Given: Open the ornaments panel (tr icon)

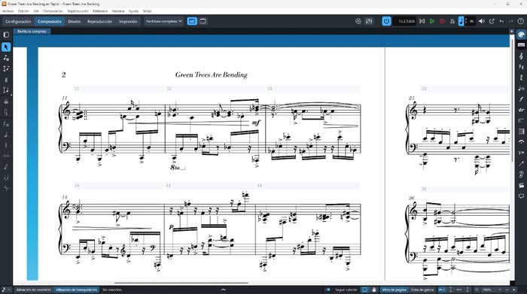Looking at the screenshot, I should (521, 110).
